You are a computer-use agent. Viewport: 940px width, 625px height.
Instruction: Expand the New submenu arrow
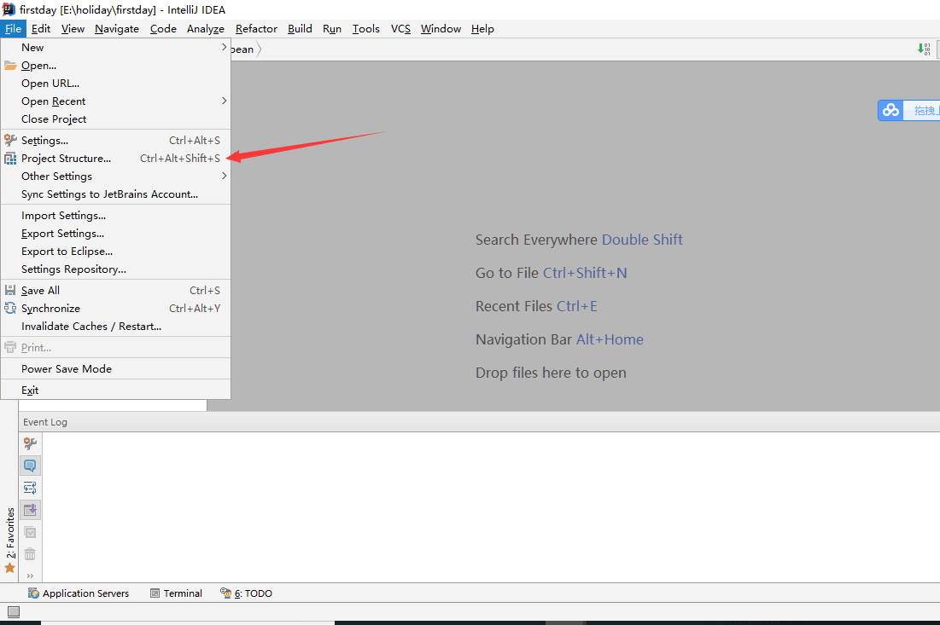pos(225,47)
